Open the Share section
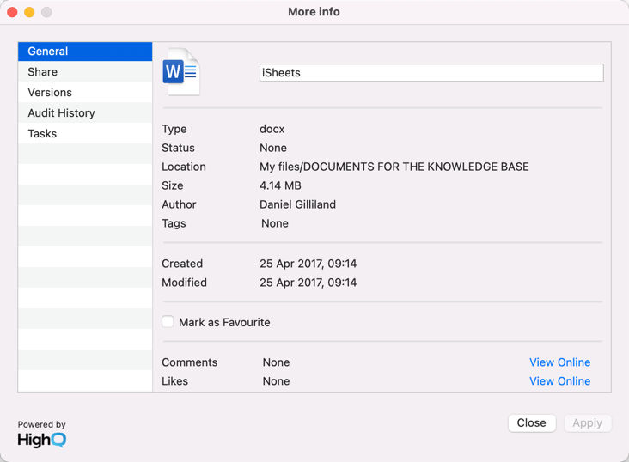This screenshot has height=462, width=629. tap(85, 72)
